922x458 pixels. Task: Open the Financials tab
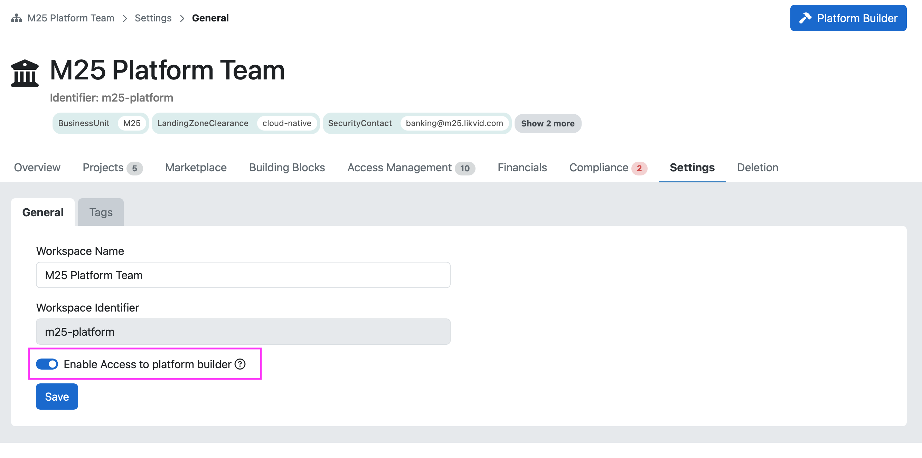(x=522, y=168)
